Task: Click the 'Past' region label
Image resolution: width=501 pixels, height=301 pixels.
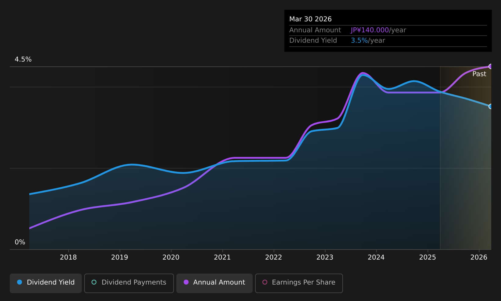Action: tap(479, 74)
